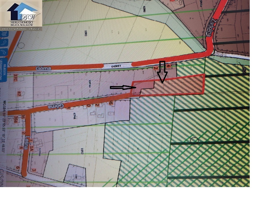Click the Leśna street label
Image resolution: width=266 pixels, height=201 pixels.
pos(26,144)
